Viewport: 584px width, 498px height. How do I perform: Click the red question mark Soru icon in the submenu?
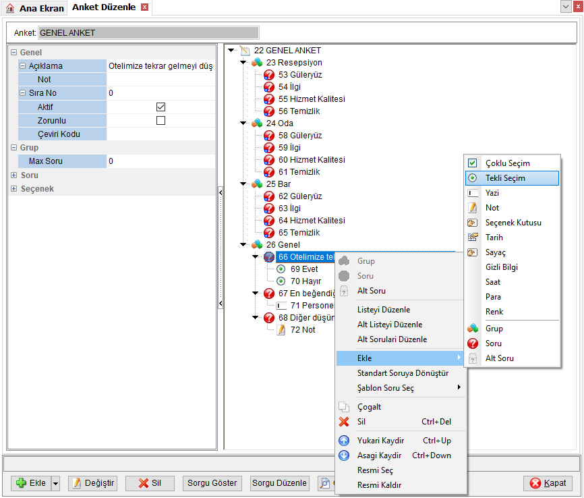(x=473, y=343)
